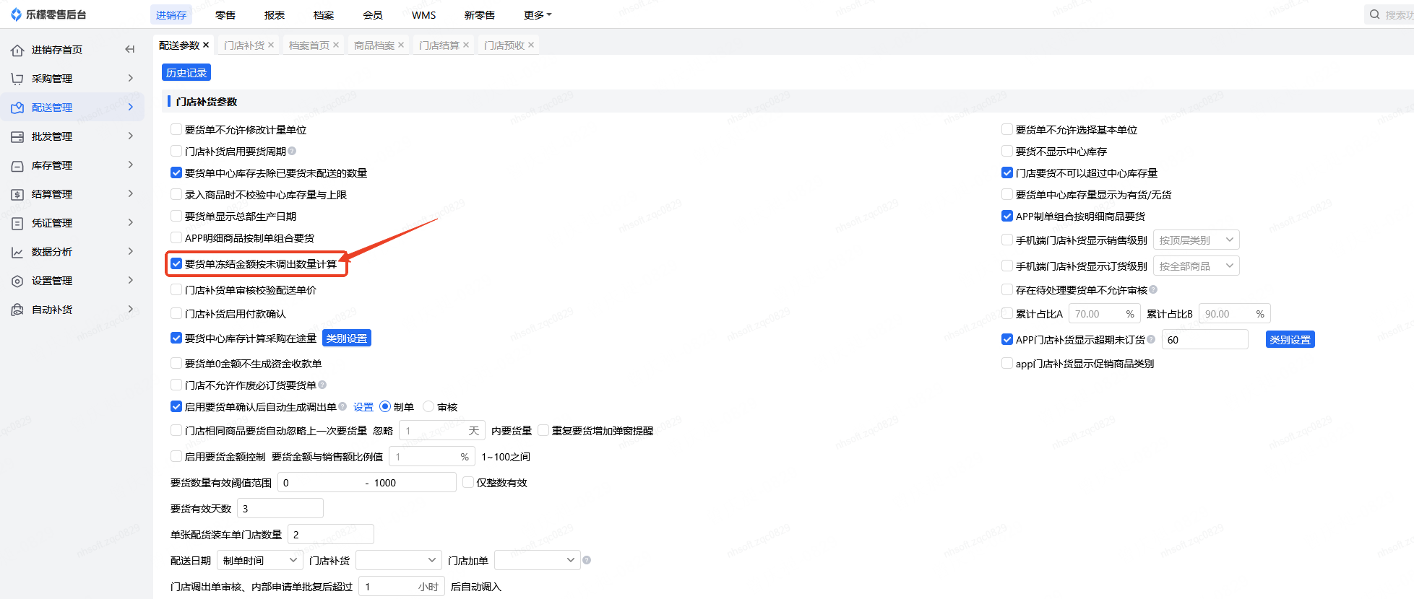Viewport: 1414px width, 599px height.
Task: Click the 历史记录 button
Action: coord(186,72)
